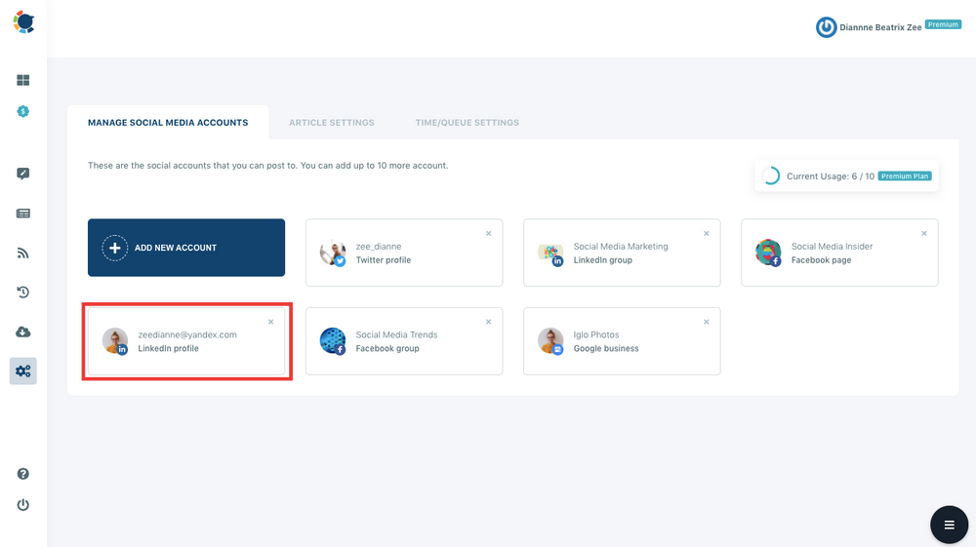Click the Social Media Trends group avatar
976x547 pixels.
click(x=333, y=341)
